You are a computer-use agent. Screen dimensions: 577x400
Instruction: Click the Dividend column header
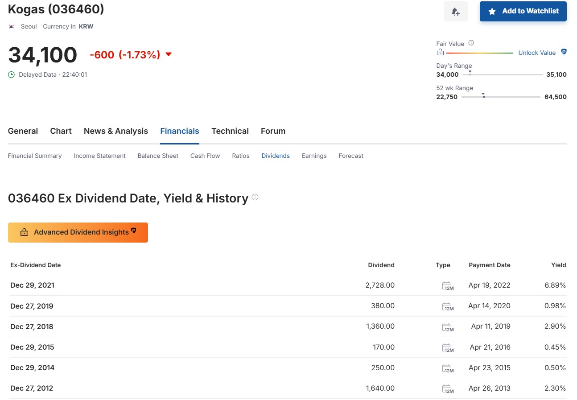pyautogui.click(x=381, y=265)
